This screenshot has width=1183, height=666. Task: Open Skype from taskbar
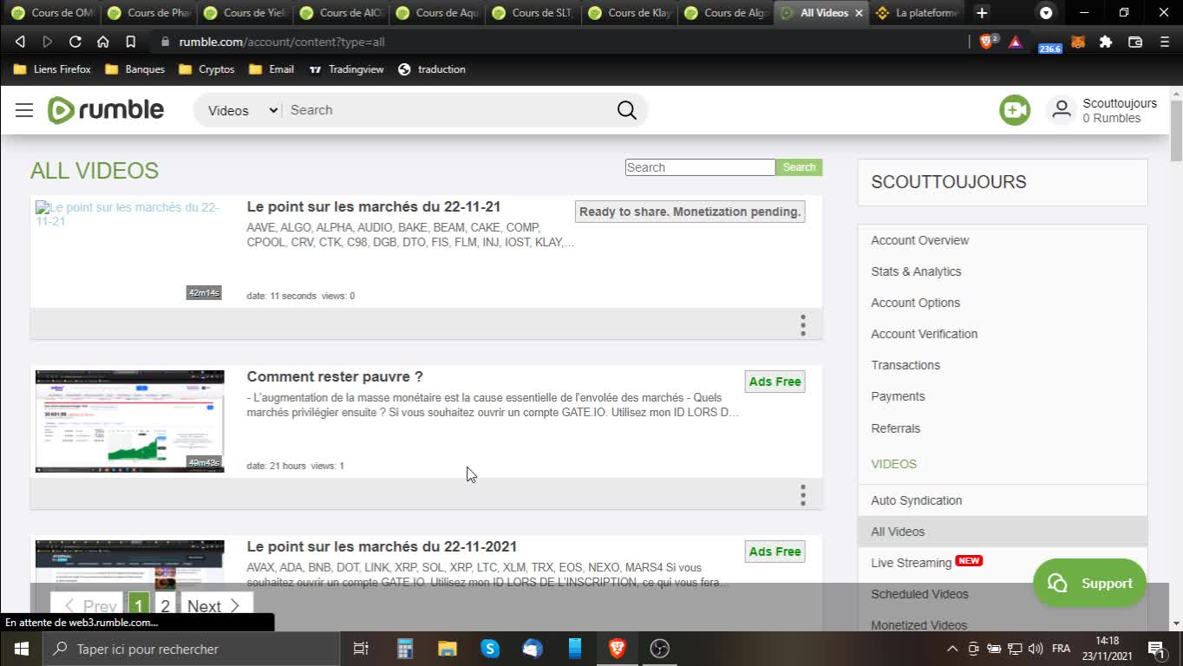490,649
